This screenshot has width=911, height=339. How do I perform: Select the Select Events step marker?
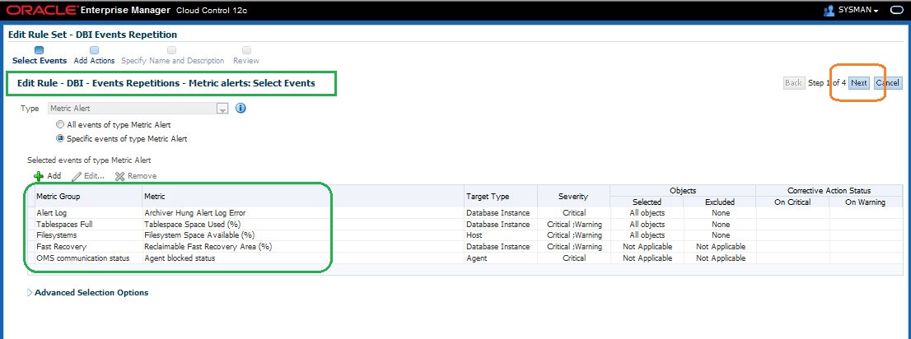coord(39,50)
